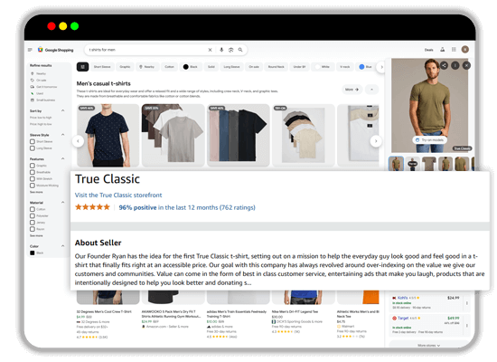Viewport: 497px width, 362px height.
Task: Check the With Stretch checkbox
Action: (33, 179)
